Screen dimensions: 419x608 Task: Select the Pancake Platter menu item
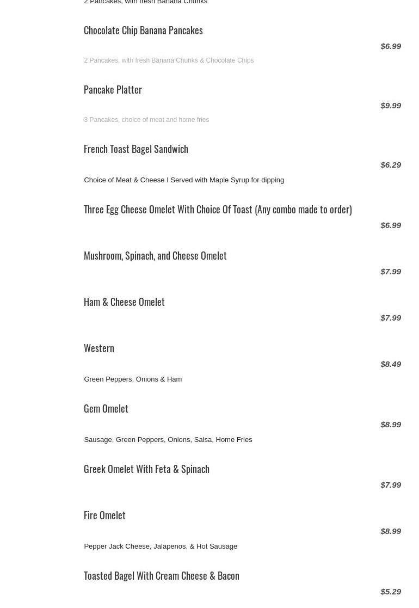point(113,90)
